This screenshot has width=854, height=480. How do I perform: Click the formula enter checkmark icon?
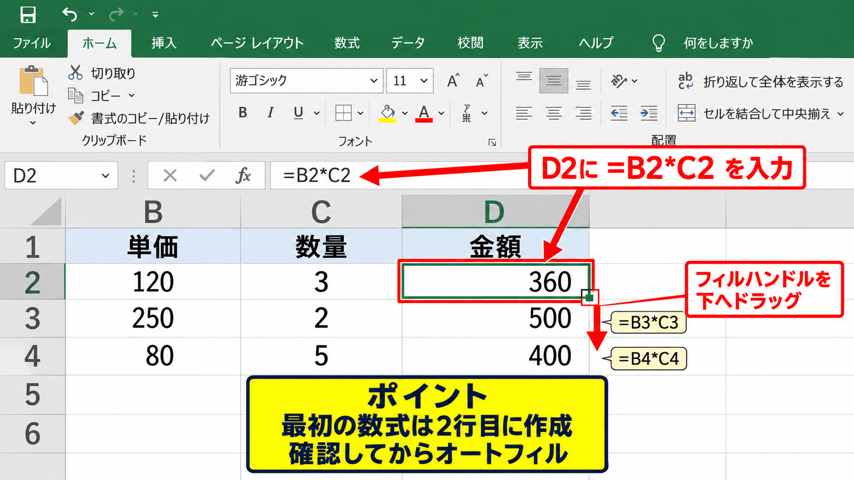coord(207,175)
